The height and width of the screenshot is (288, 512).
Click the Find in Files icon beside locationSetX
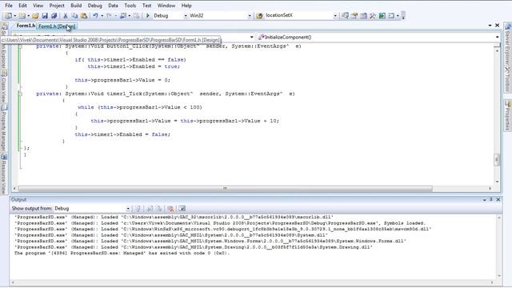click(259, 16)
